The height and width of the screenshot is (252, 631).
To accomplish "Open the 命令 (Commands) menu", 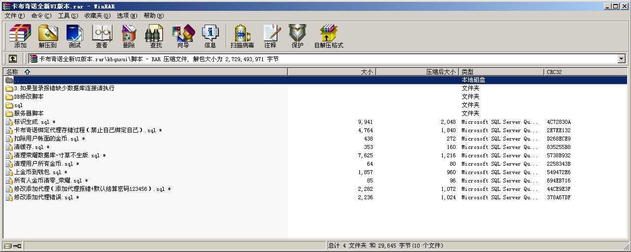I will (x=41, y=16).
